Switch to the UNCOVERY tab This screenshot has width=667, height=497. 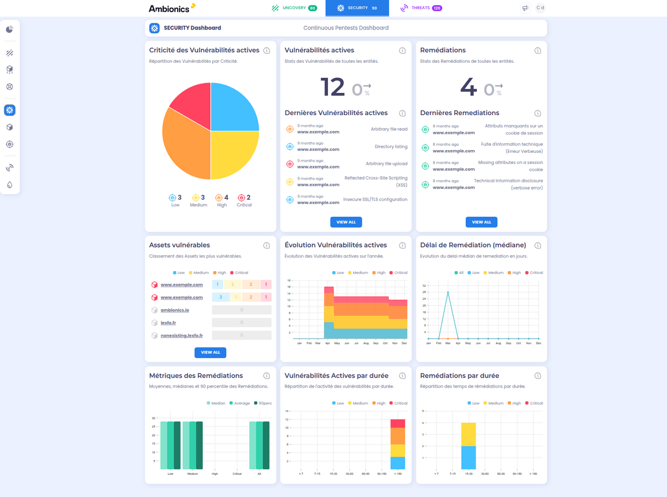click(293, 8)
